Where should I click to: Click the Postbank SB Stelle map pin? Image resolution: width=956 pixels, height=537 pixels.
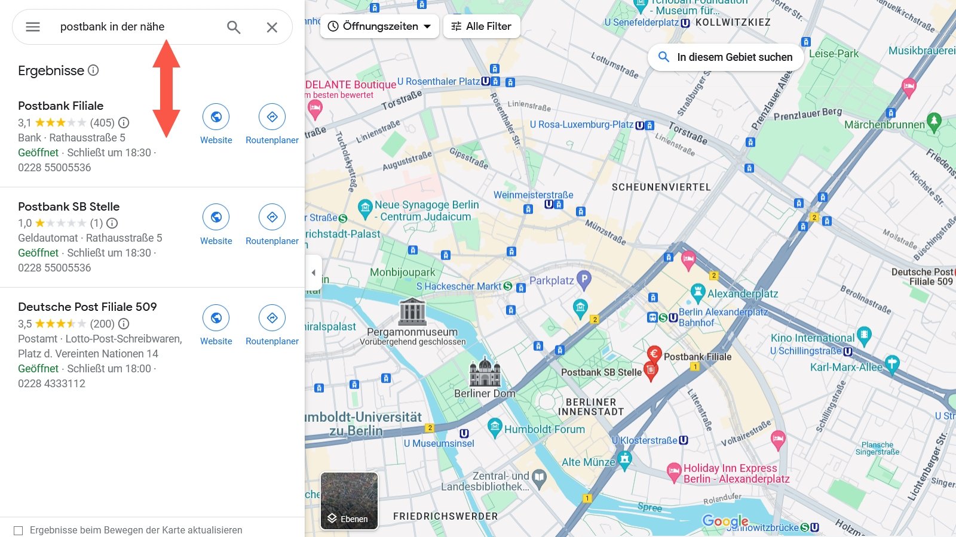point(651,372)
